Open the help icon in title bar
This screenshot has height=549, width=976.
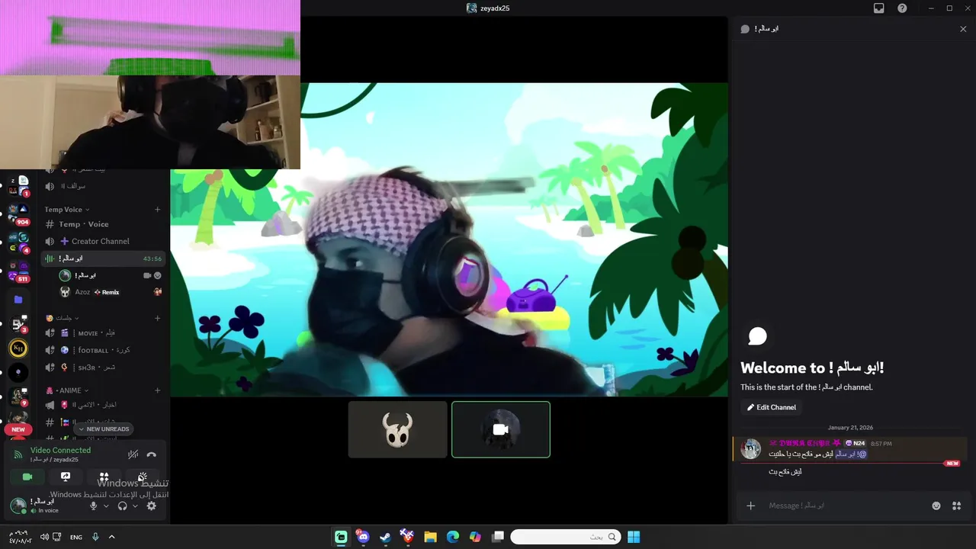click(902, 8)
